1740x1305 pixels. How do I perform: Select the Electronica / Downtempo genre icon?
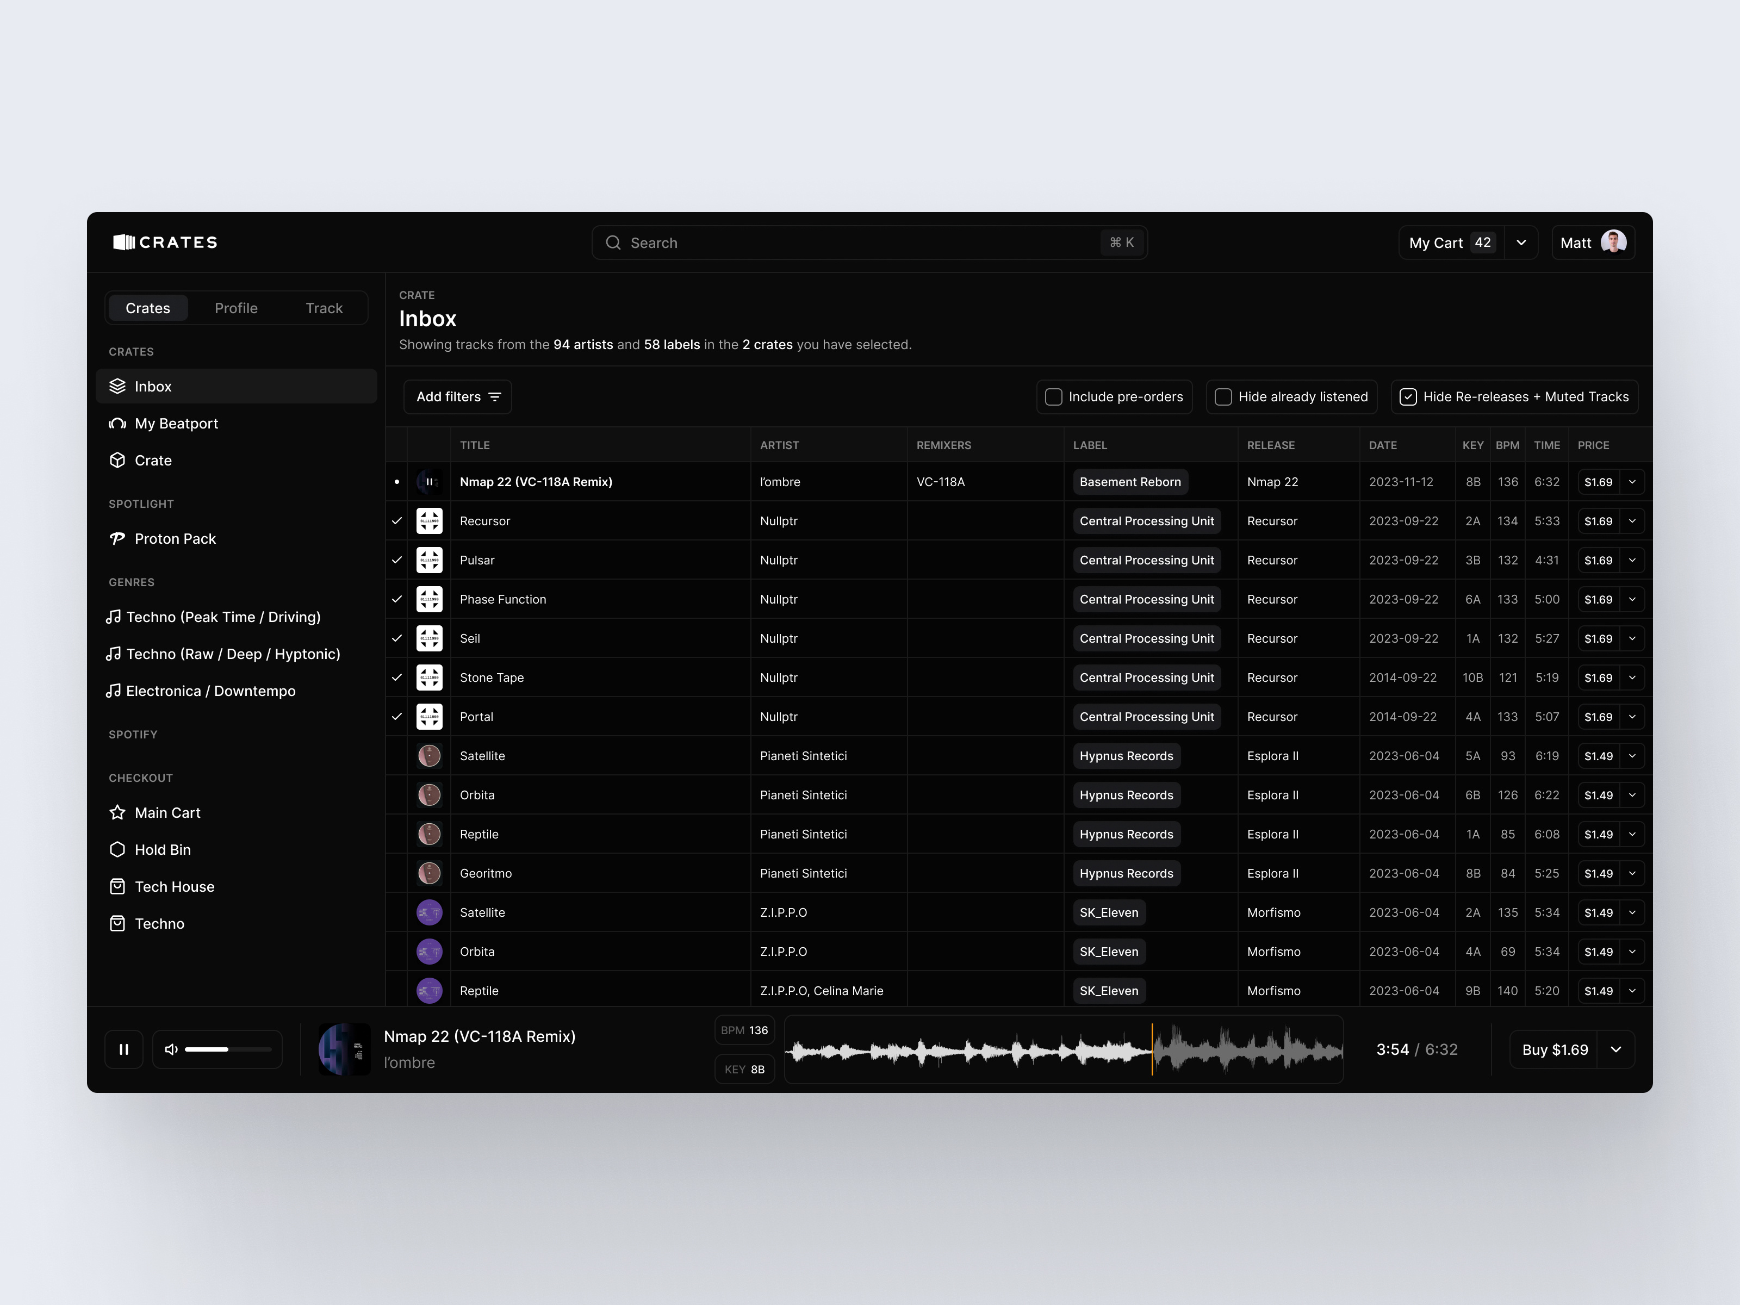(116, 690)
